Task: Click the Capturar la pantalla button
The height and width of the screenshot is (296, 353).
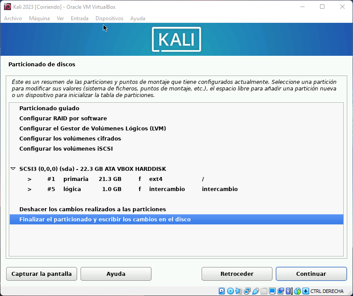Action: coord(42,274)
